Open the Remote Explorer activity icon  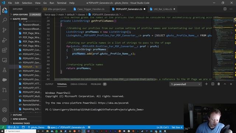4,60
